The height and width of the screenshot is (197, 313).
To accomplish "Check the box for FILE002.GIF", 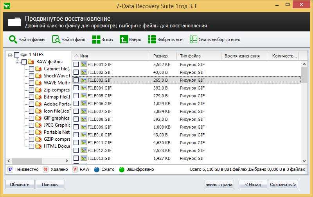I will tap(76, 72).
